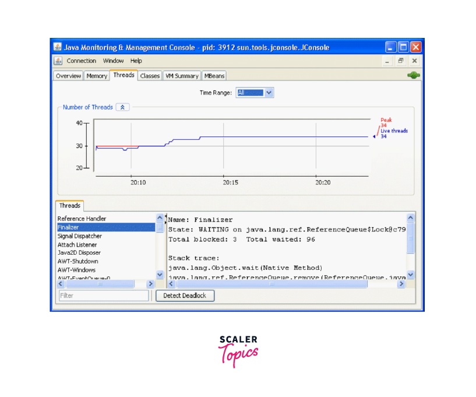This screenshot has height=397, width=476.
Task: Open the Window menu
Action: (x=113, y=61)
